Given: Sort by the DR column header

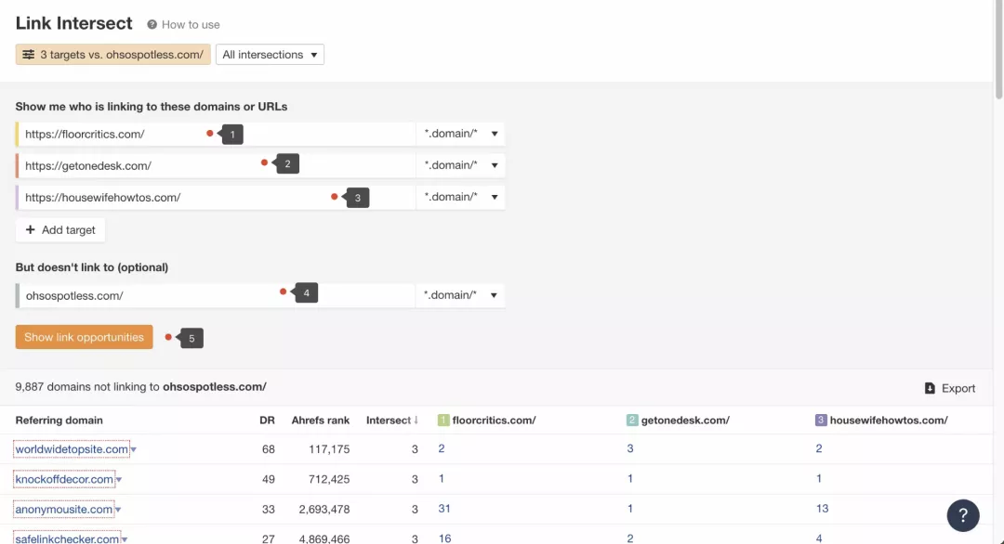Looking at the screenshot, I should pos(267,420).
